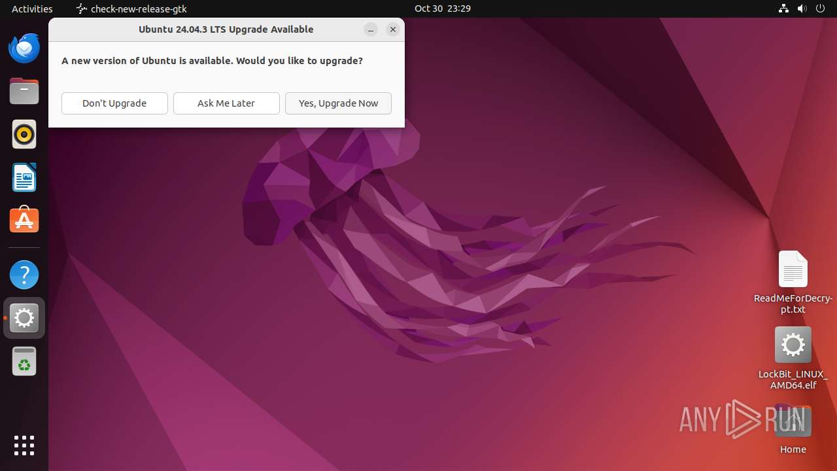Image resolution: width=837 pixels, height=471 pixels.
Task: Click the power icon in top bar
Action: 821,9
